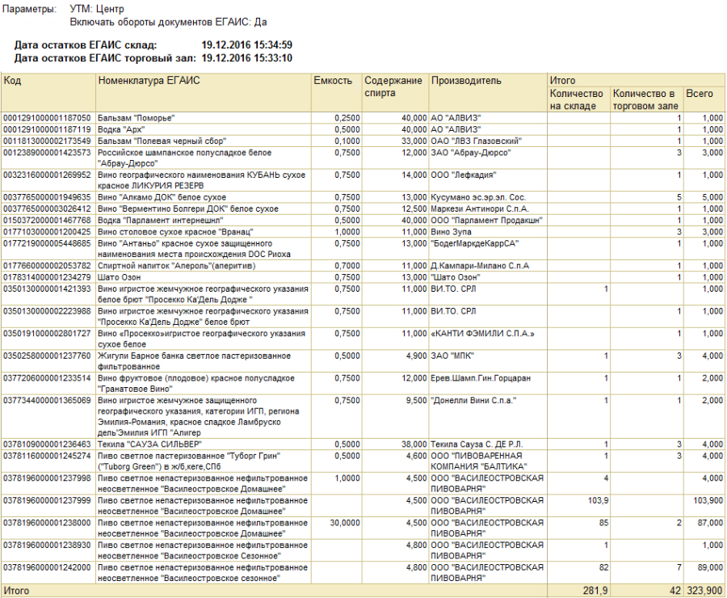Click the 'Количество в торговом зале' header
The image size is (727, 598).
click(x=645, y=99)
